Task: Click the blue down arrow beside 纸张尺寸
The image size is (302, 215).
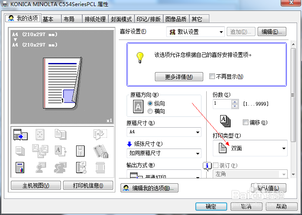Action: (x=129, y=144)
